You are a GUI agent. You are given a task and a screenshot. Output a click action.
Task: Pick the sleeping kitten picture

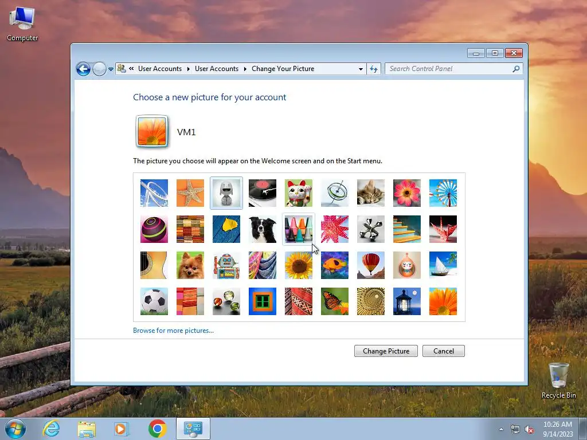371,193
